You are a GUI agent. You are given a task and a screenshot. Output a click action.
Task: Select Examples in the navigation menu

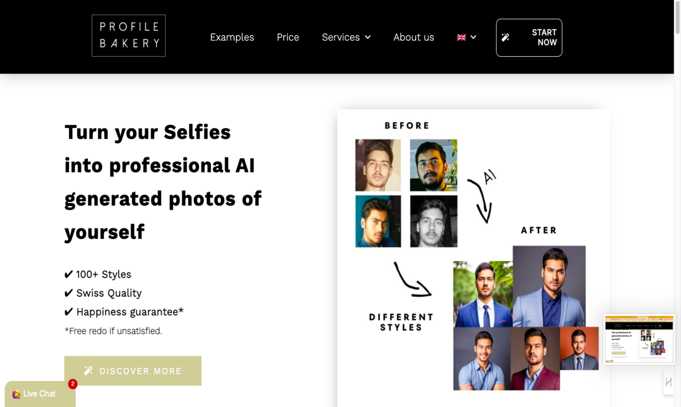[x=232, y=37]
